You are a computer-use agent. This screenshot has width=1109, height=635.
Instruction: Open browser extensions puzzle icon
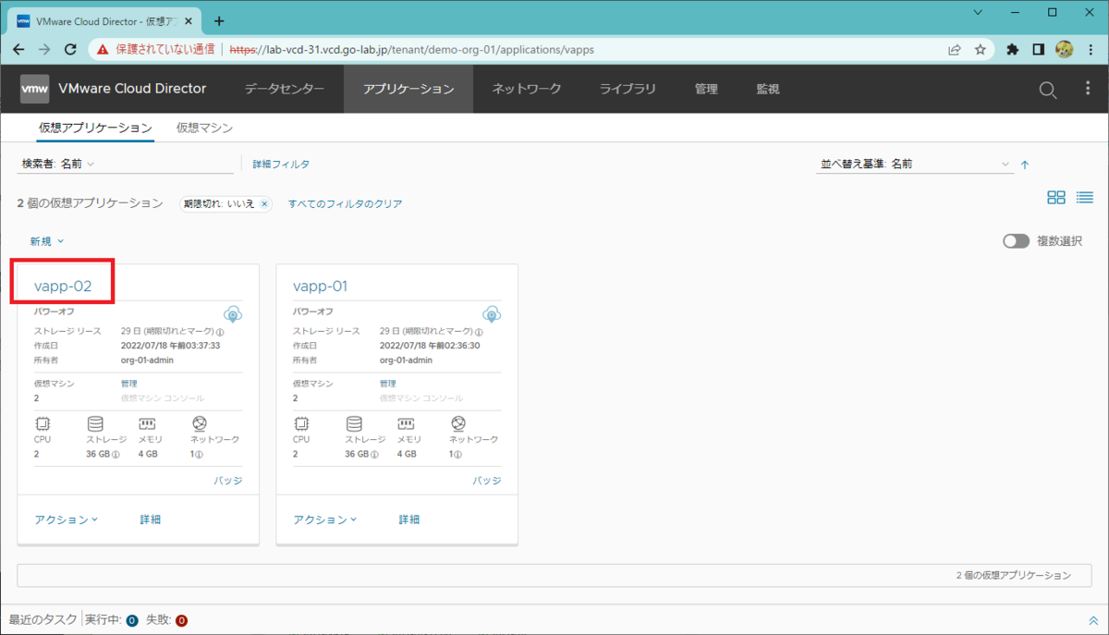(x=1013, y=49)
